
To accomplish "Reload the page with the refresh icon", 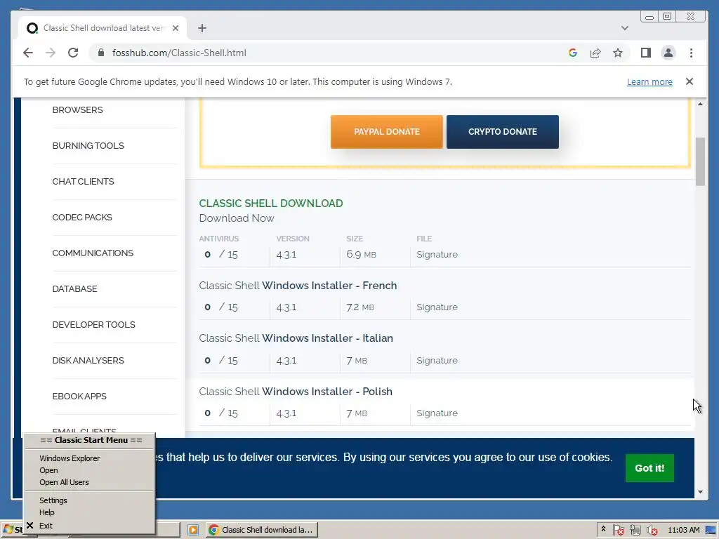I will point(73,53).
